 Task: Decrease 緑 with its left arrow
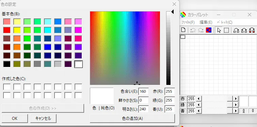(x=199, y=105)
